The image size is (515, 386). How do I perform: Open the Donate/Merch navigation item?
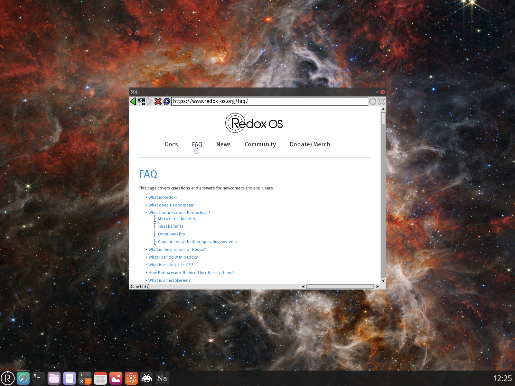[310, 144]
